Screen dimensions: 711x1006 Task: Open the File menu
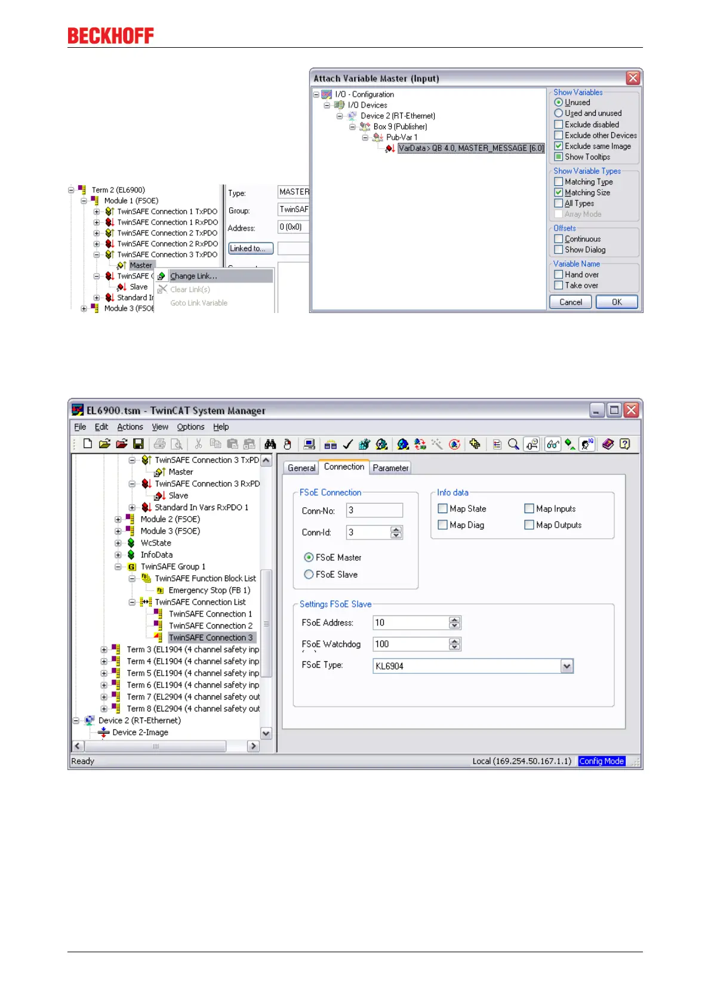click(x=80, y=427)
